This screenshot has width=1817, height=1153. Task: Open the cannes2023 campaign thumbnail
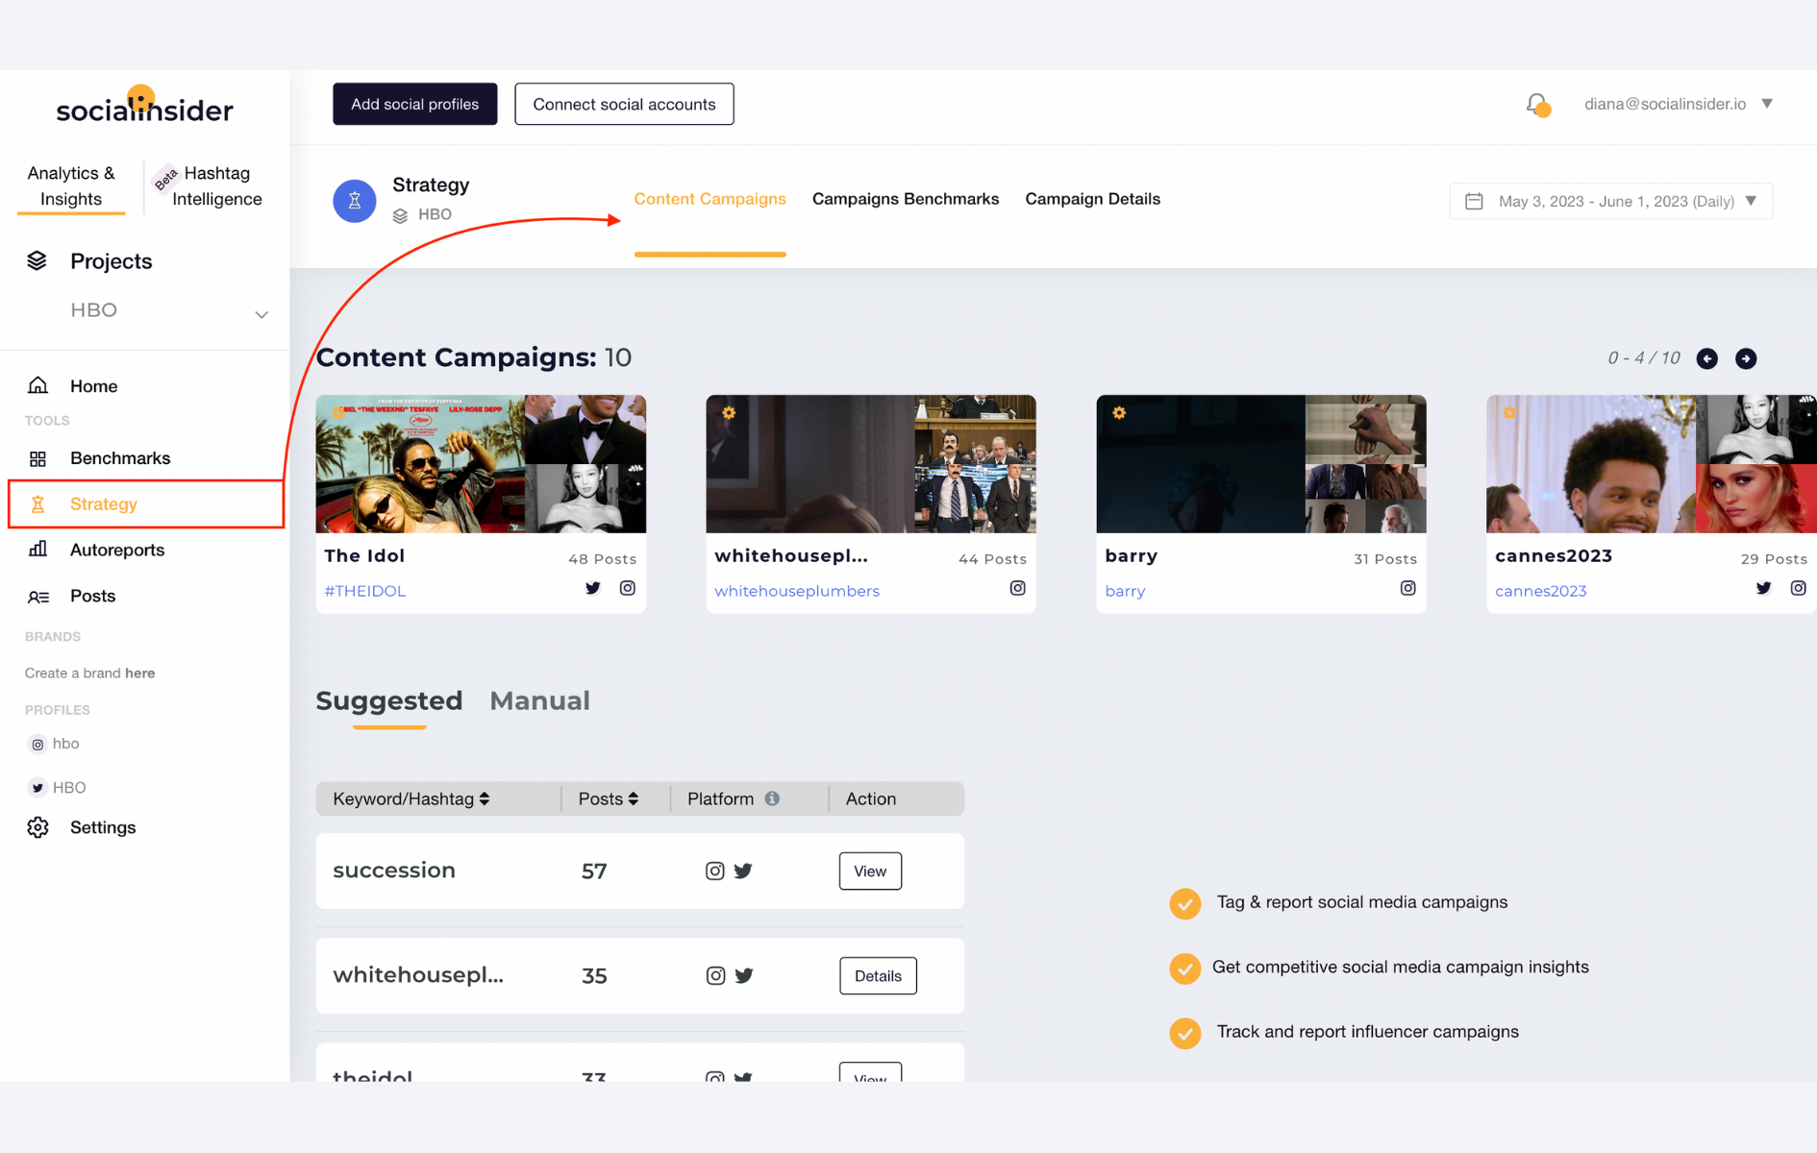coord(1652,464)
